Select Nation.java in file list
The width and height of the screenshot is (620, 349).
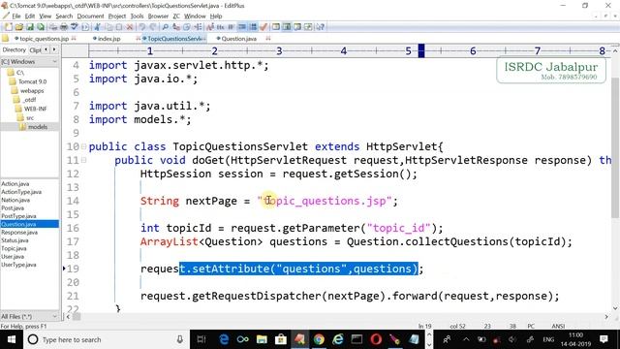point(15,201)
